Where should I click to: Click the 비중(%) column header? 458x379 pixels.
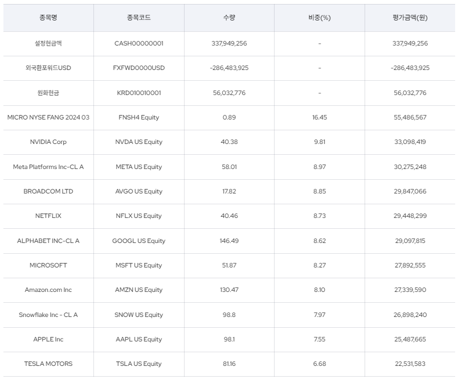tap(320, 18)
